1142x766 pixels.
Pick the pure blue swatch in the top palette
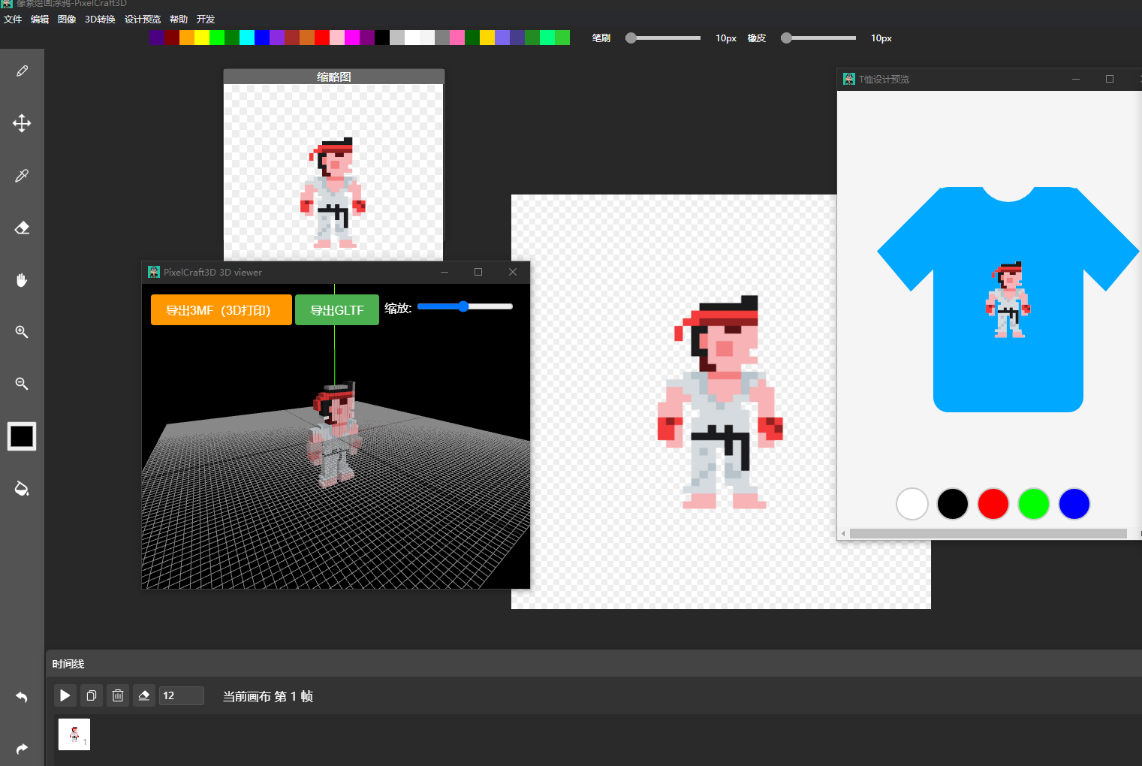pyautogui.click(x=262, y=38)
